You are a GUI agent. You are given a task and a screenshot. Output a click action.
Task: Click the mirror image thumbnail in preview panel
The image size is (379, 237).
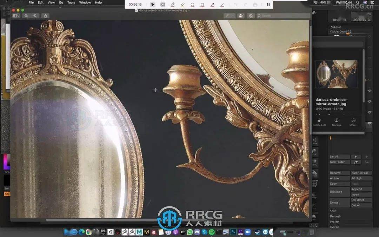point(336,74)
